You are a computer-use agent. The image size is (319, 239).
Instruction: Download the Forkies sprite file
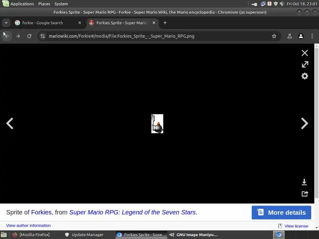pyautogui.click(x=304, y=182)
